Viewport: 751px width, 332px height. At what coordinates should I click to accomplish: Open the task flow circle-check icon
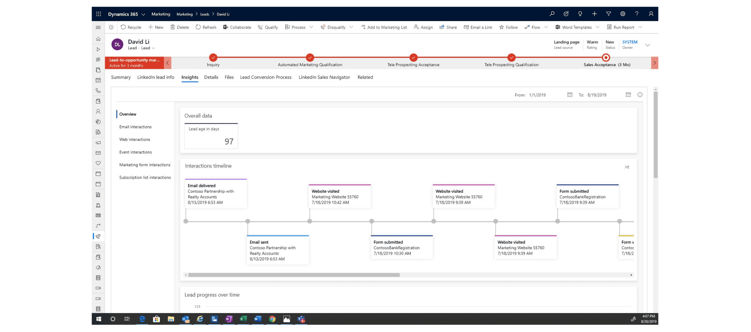coord(566,14)
